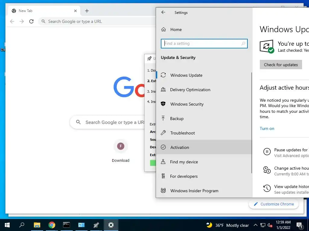309x231 pixels.
Task: Click the For developers tools icon
Action: coord(163,176)
